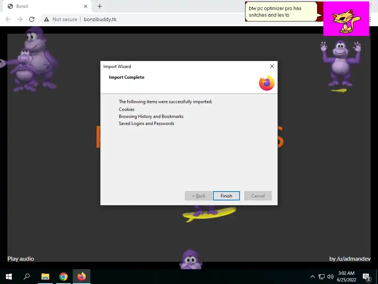Click the disabled Back button in Import Wizard
The image size is (378, 284).
point(198,196)
